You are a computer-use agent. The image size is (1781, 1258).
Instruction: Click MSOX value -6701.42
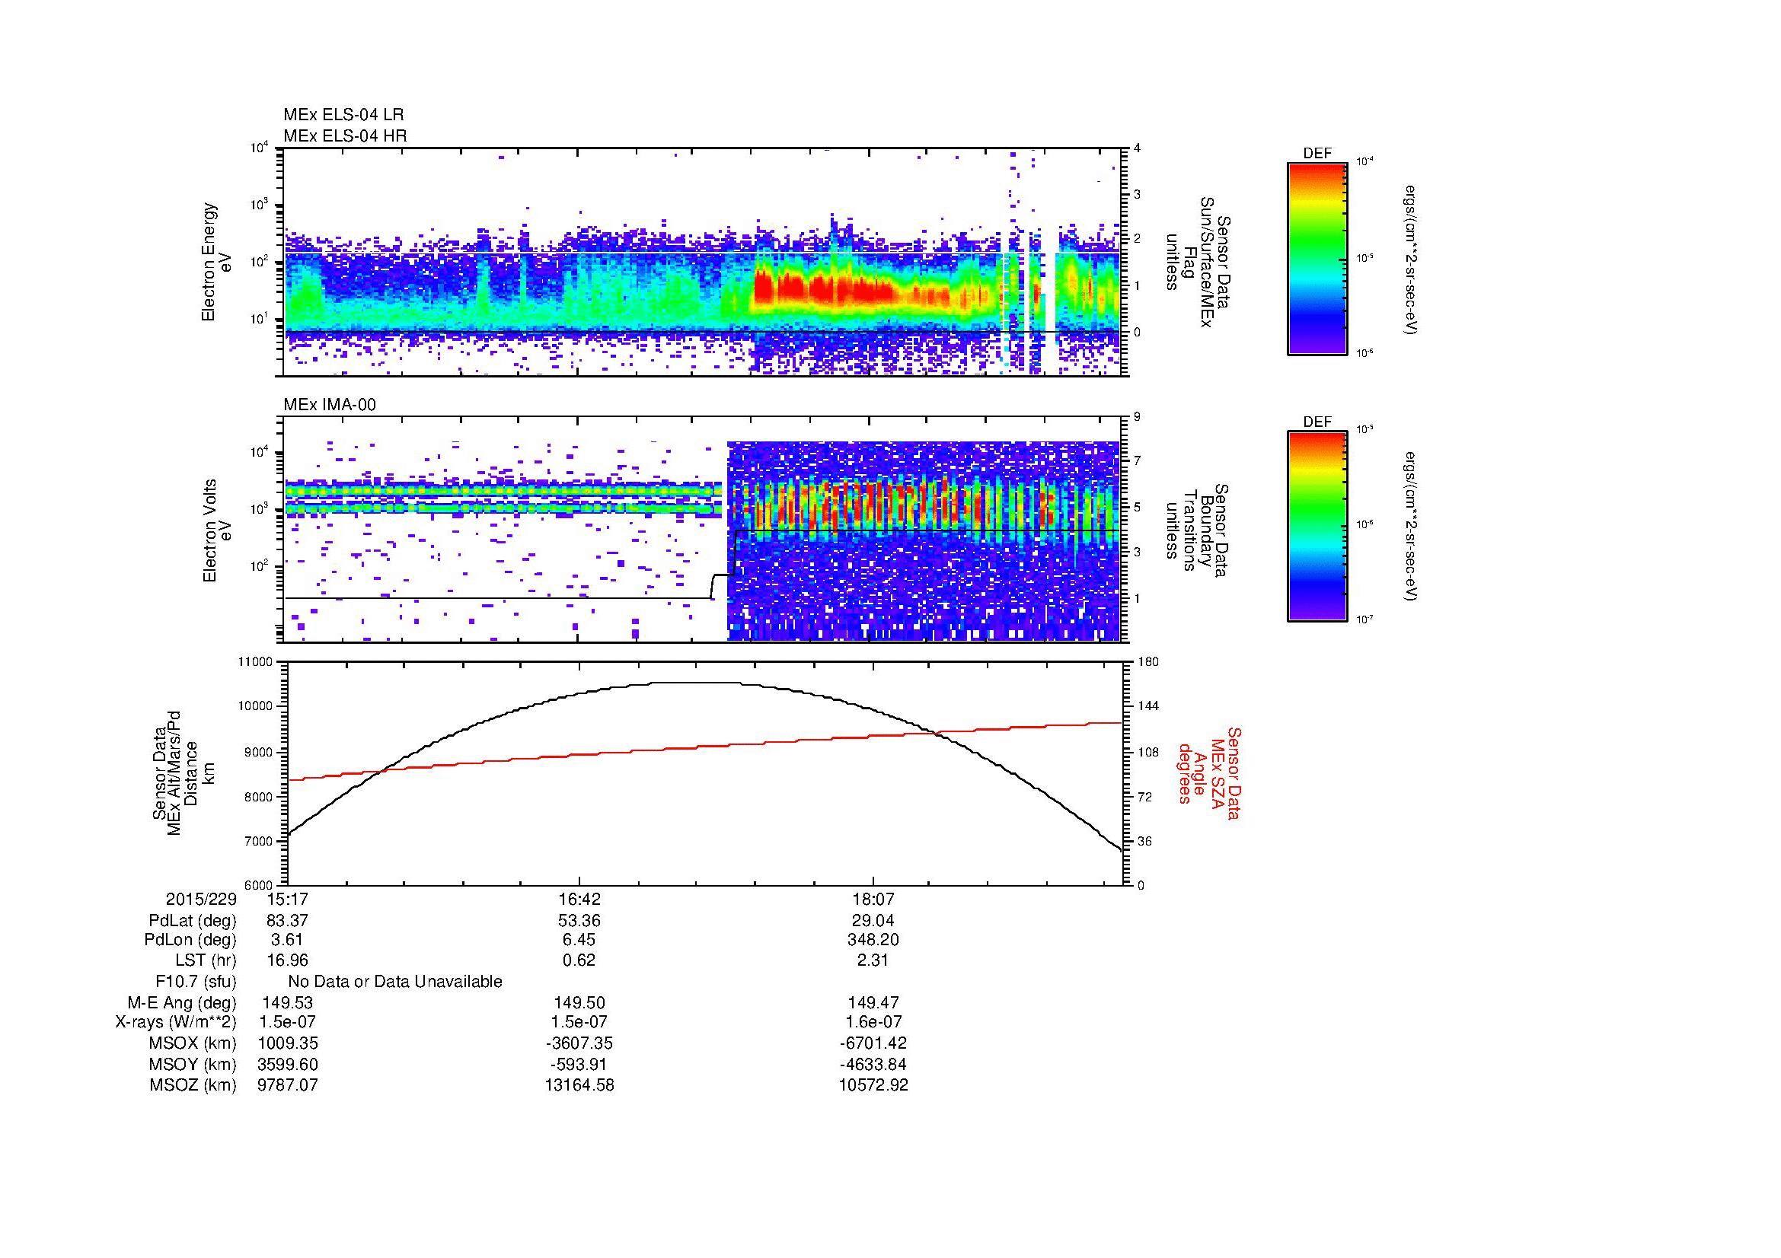[873, 1043]
